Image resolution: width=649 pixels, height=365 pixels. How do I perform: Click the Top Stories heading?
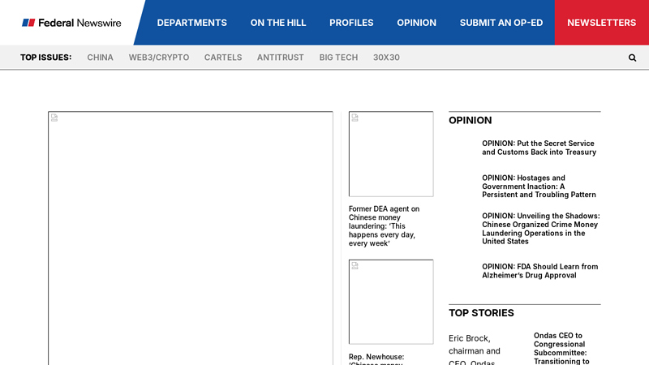click(x=481, y=313)
